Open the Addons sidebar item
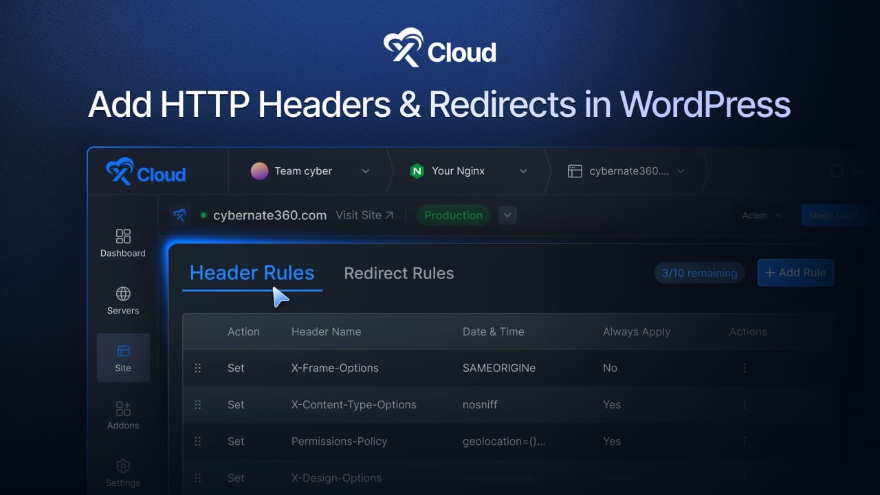880x495 pixels. point(123,416)
